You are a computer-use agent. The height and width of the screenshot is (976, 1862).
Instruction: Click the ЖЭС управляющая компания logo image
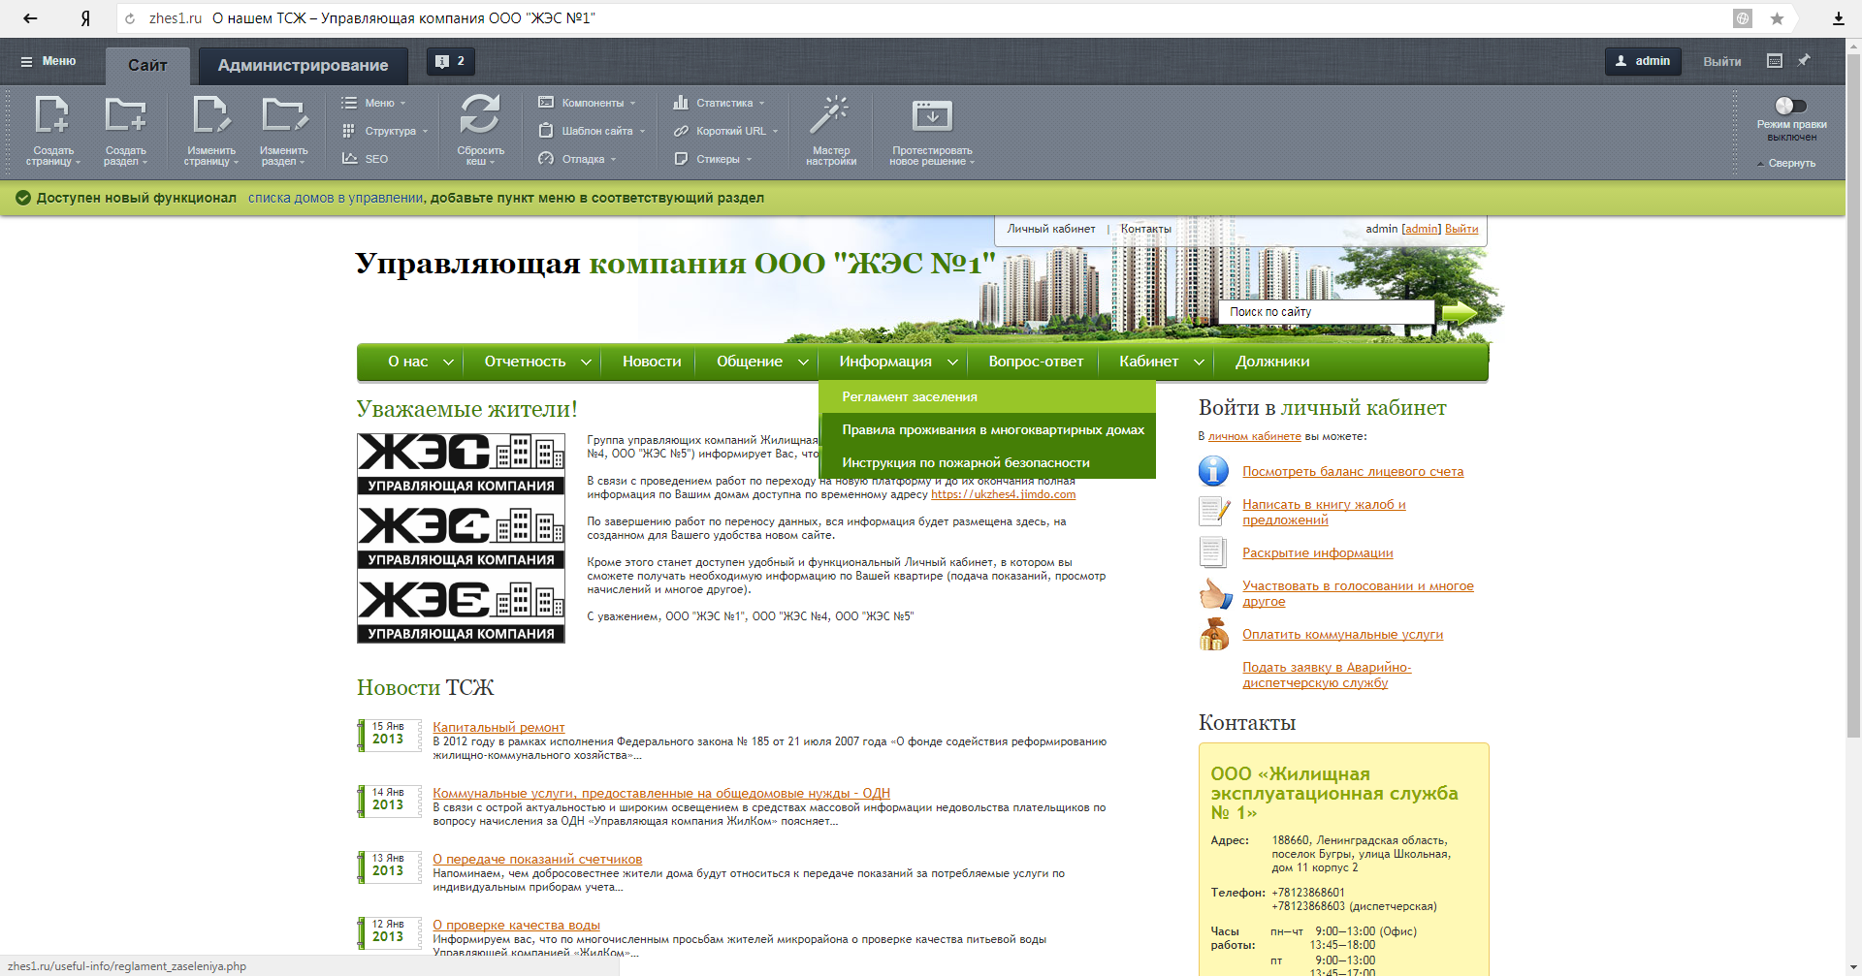[461, 538]
